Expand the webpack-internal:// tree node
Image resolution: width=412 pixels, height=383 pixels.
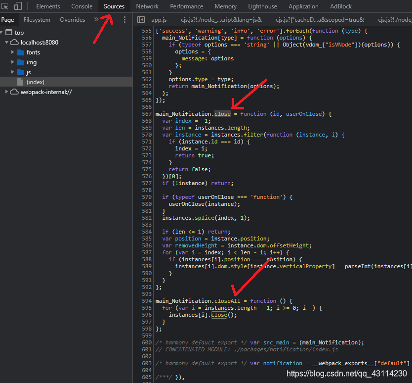tap(7, 92)
